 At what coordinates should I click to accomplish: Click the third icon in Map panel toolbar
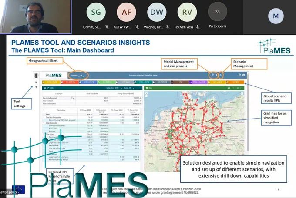point(238,88)
